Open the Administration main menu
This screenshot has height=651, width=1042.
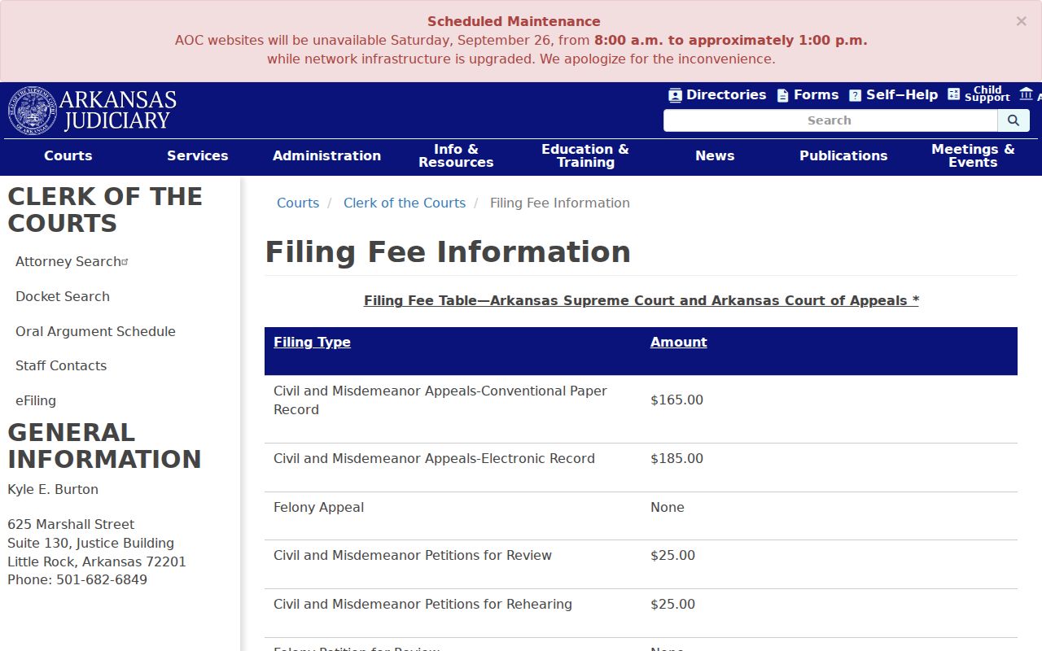tap(326, 156)
